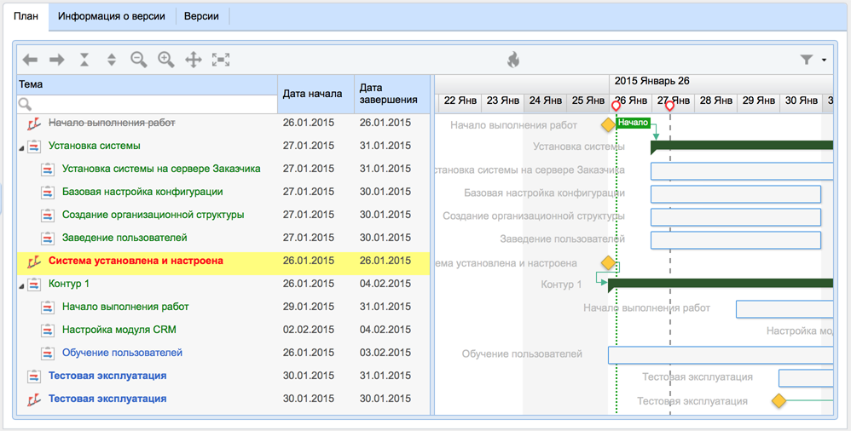851x431 pixels.
Task: Click the Базовая настройка конфигурации Gantt bar
Action: coord(736,194)
